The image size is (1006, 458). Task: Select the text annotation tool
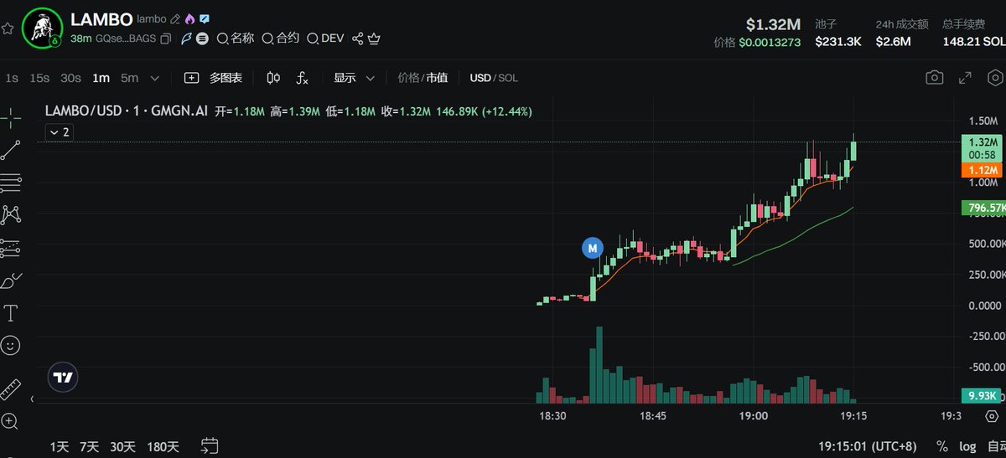(x=11, y=313)
